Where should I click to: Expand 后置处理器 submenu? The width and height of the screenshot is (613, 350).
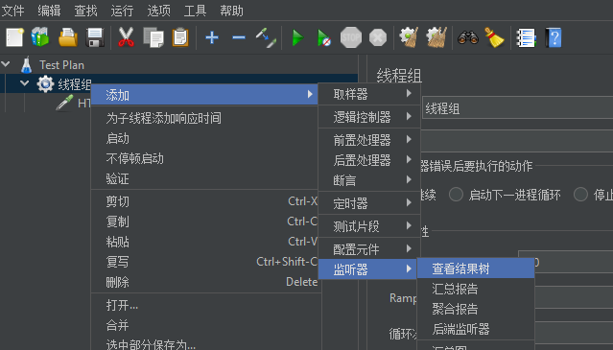click(x=369, y=160)
